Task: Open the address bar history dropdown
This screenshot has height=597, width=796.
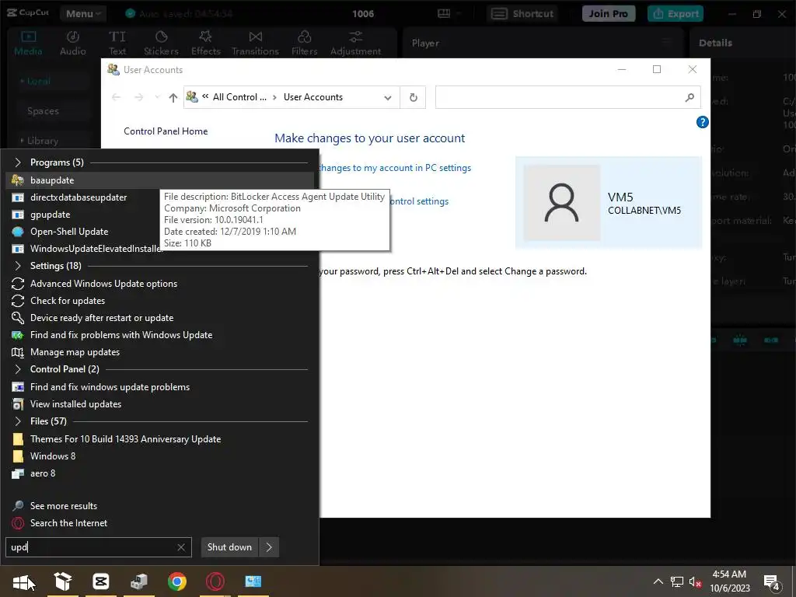Action: [388, 97]
